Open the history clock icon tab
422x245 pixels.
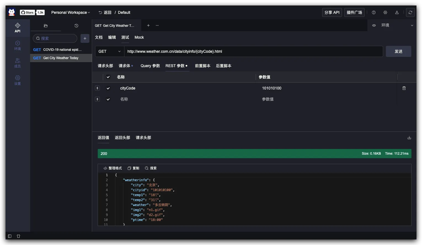[x=76, y=26]
